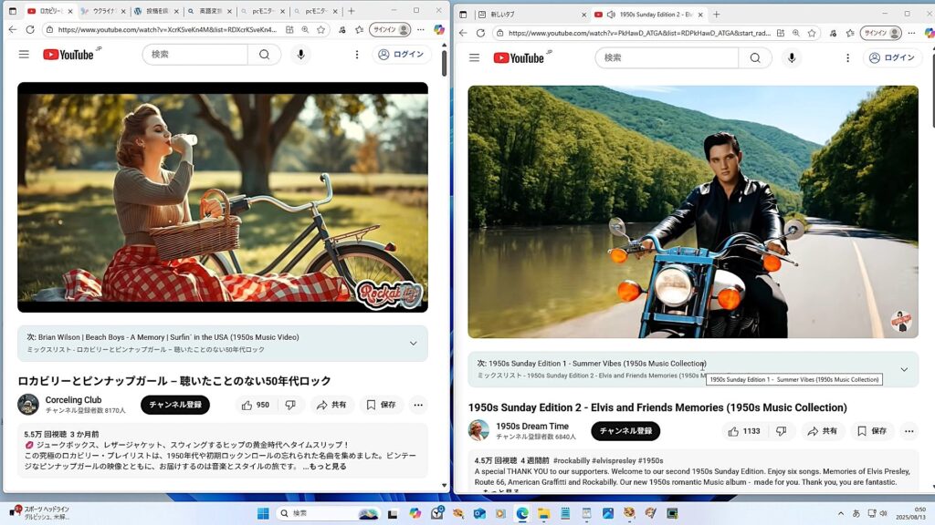The width and height of the screenshot is (935, 525).
Task: Share the 1950s Sunday Edition 2 video
Action: 822,431
